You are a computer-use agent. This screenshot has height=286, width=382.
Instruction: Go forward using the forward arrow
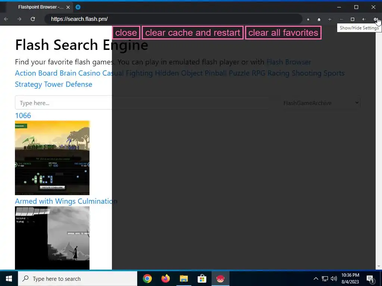[x=19, y=19]
